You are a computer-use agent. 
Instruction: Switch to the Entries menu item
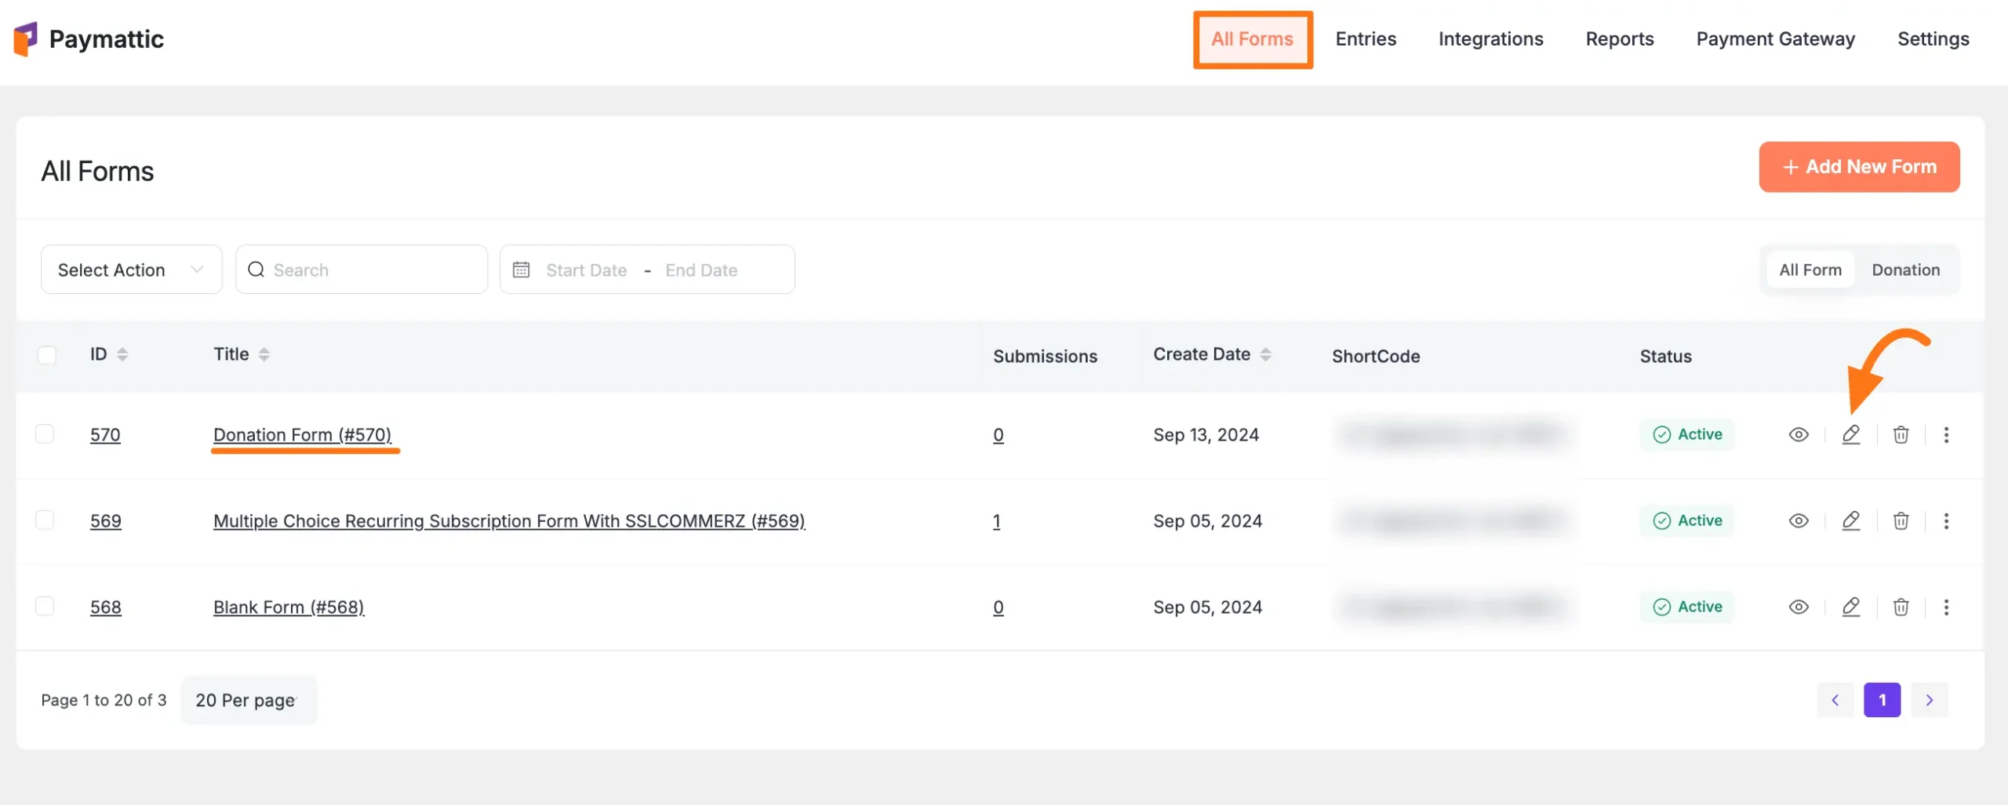click(1365, 39)
